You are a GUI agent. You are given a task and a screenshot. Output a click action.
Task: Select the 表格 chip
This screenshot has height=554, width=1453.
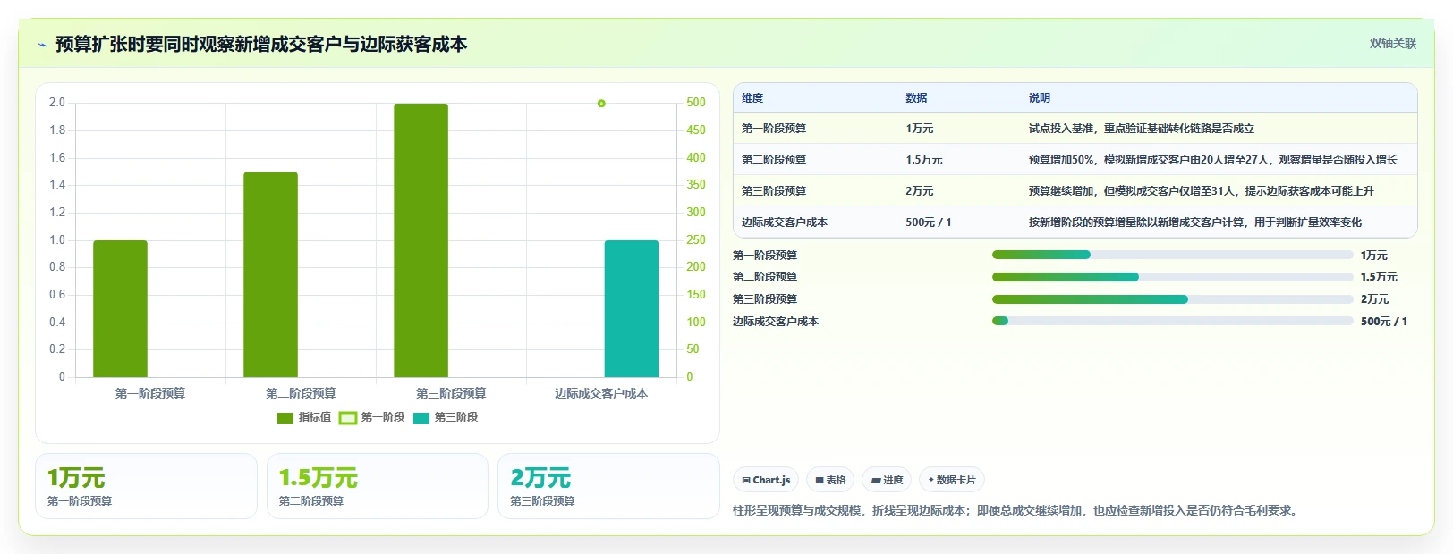point(830,480)
